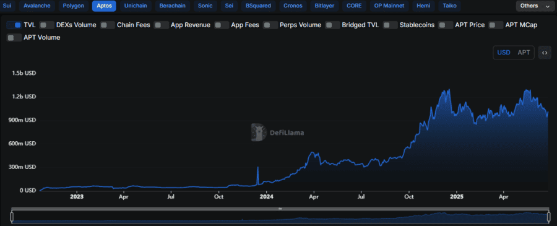Image resolution: width=557 pixels, height=226 pixels.
Task: Click the 1.5b USD axis label
Action: coord(24,73)
